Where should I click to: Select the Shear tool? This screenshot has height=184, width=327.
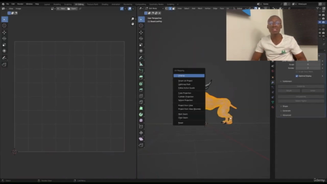coord(141,139)
